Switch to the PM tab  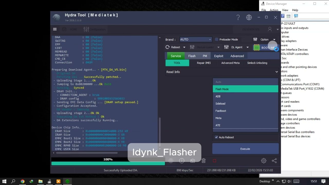(205, 56)
